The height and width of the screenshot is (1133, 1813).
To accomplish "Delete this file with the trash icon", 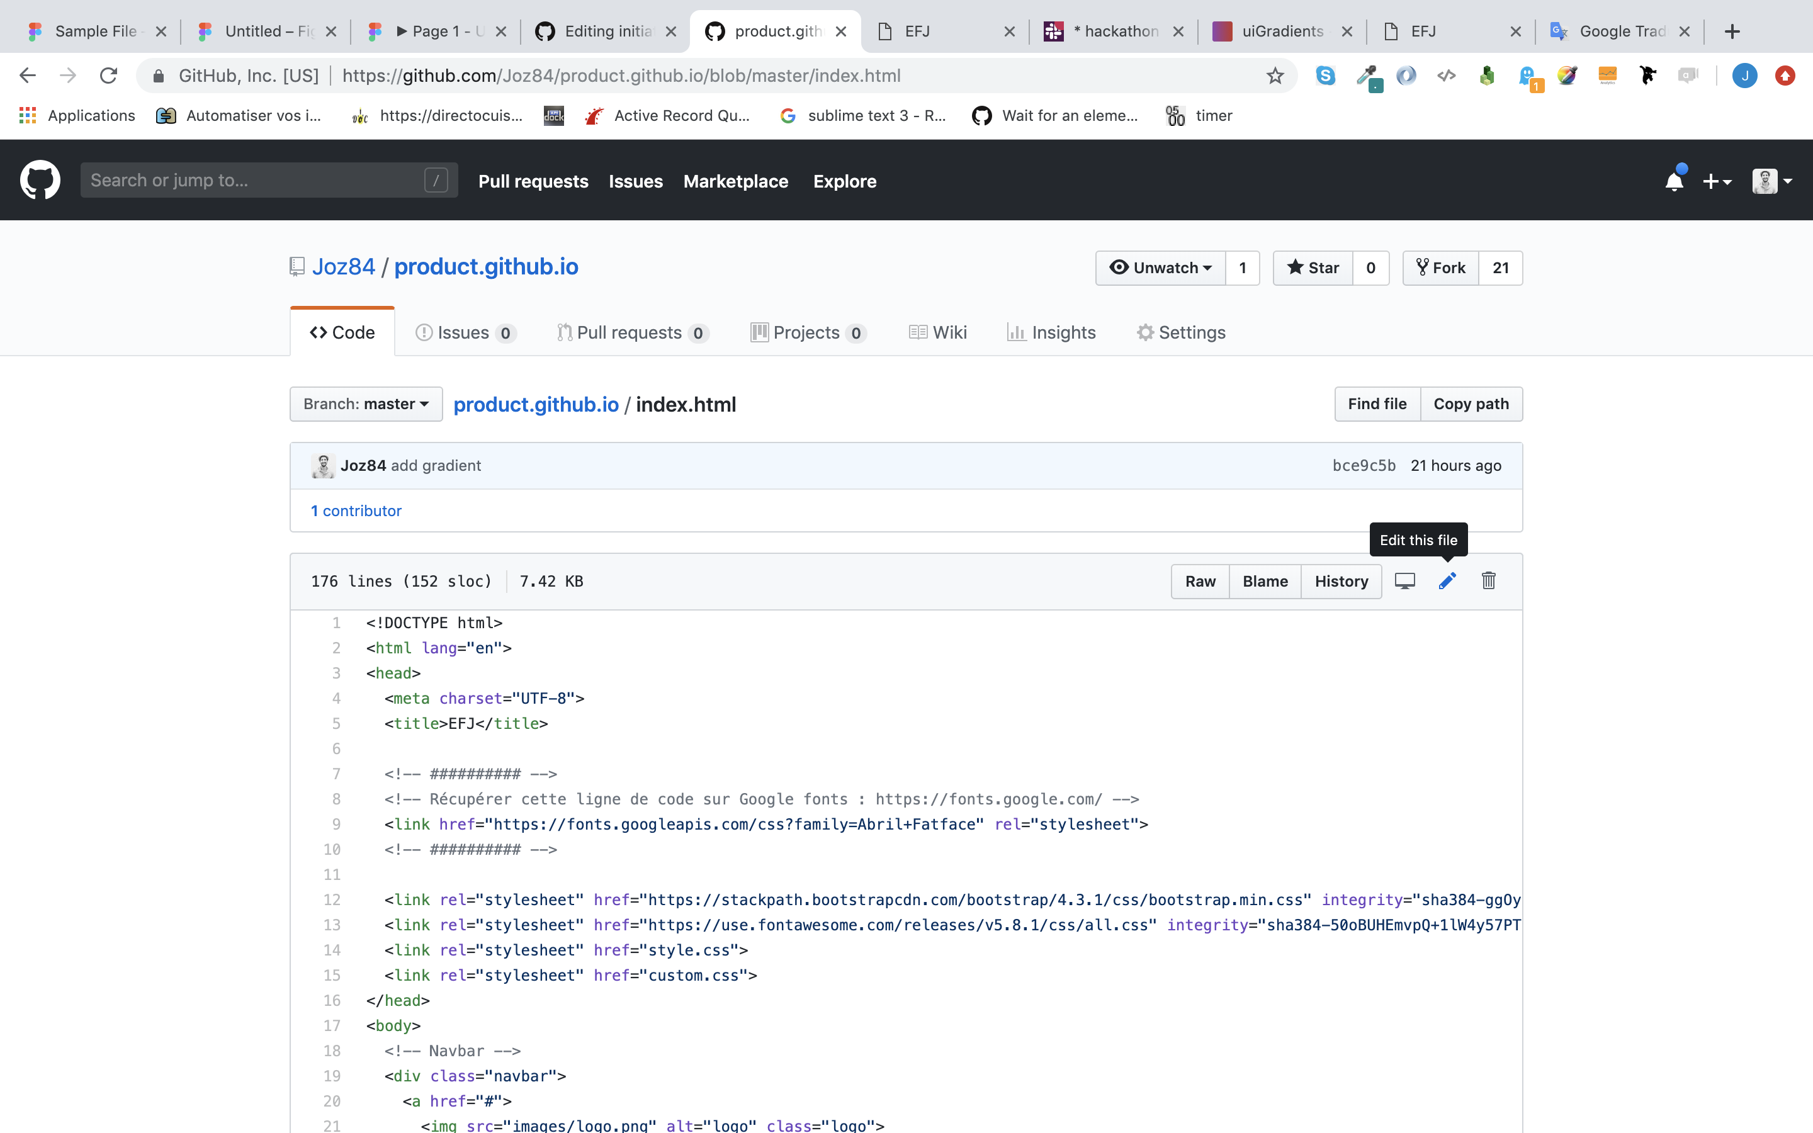I will coord(1489,581).
